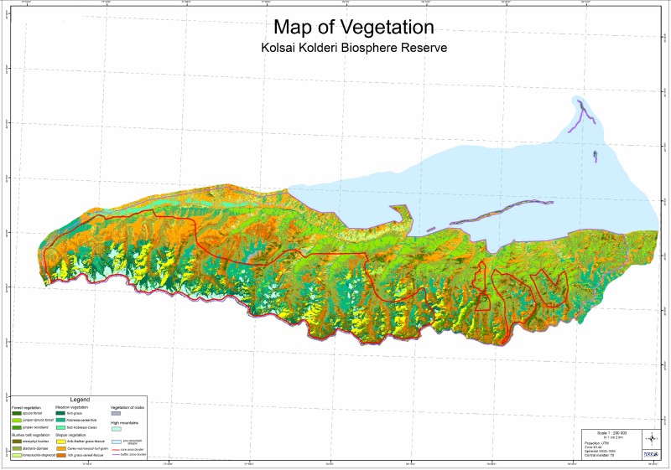Screen dimensions: 671x470
Task: Click the 'Meadow vegetation' legend heading
Action: click(x=71, y=407)
